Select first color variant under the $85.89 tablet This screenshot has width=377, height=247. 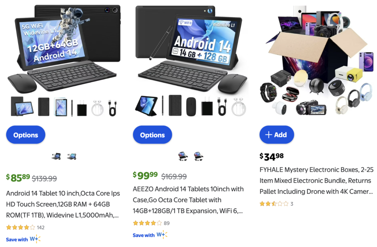(56, 156)
